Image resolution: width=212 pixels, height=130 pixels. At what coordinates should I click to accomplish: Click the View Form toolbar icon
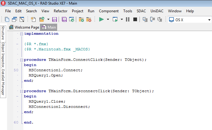[x=22, y=19]
